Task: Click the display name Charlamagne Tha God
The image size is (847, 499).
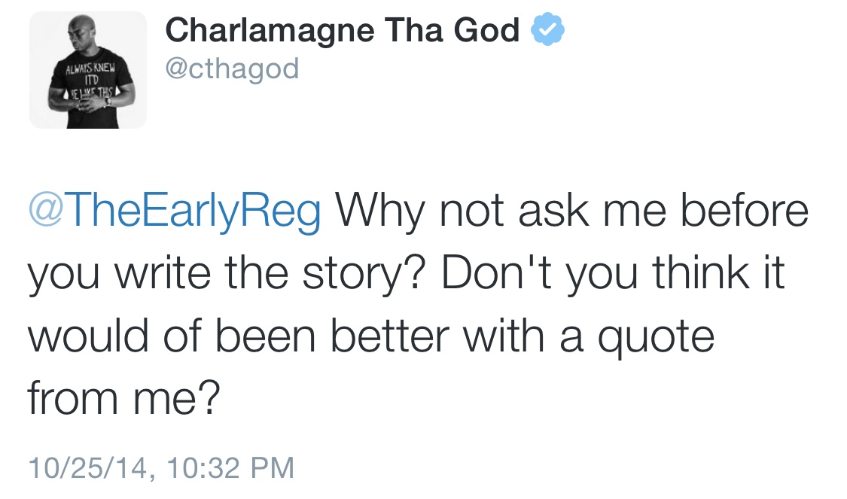Action: point(342,31)
